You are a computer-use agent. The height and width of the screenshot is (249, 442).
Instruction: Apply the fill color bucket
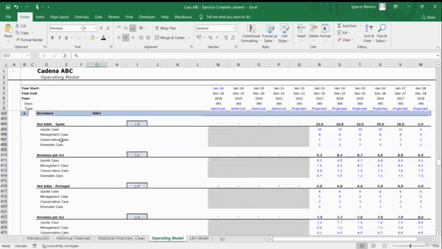(x=92, y=37)
